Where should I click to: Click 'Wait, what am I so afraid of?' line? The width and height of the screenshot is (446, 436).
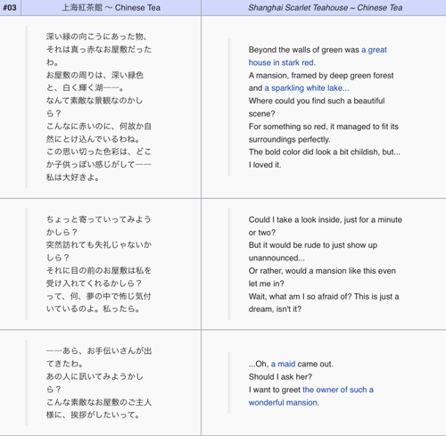[324, 297]
